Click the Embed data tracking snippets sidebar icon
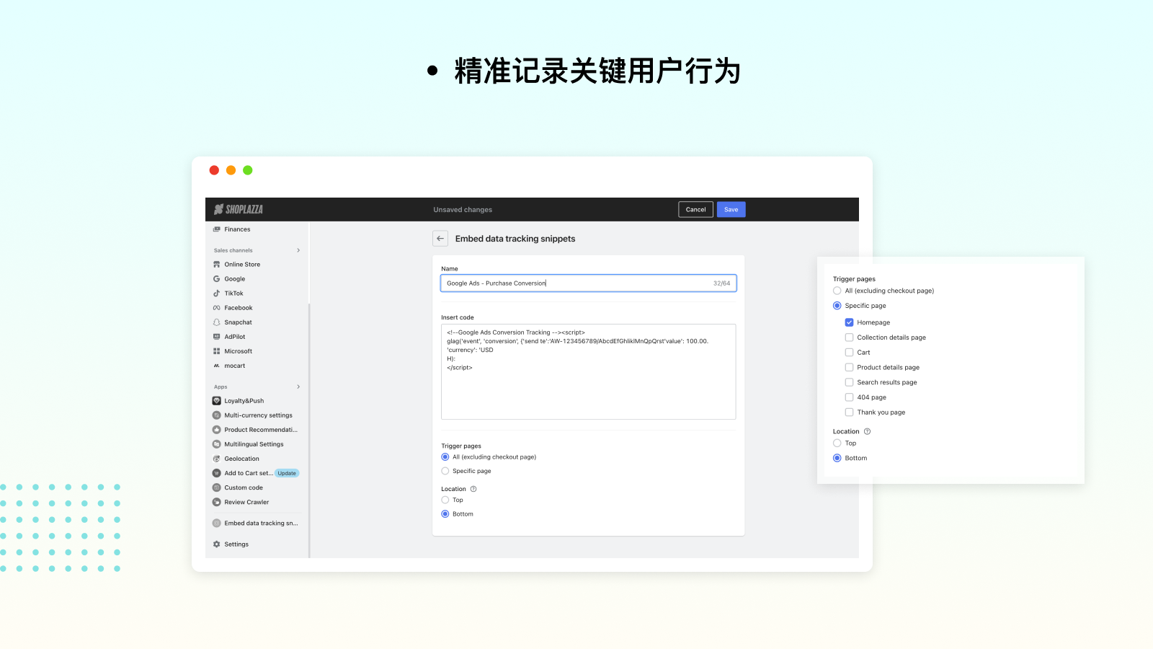 click(x=216, y=524)
